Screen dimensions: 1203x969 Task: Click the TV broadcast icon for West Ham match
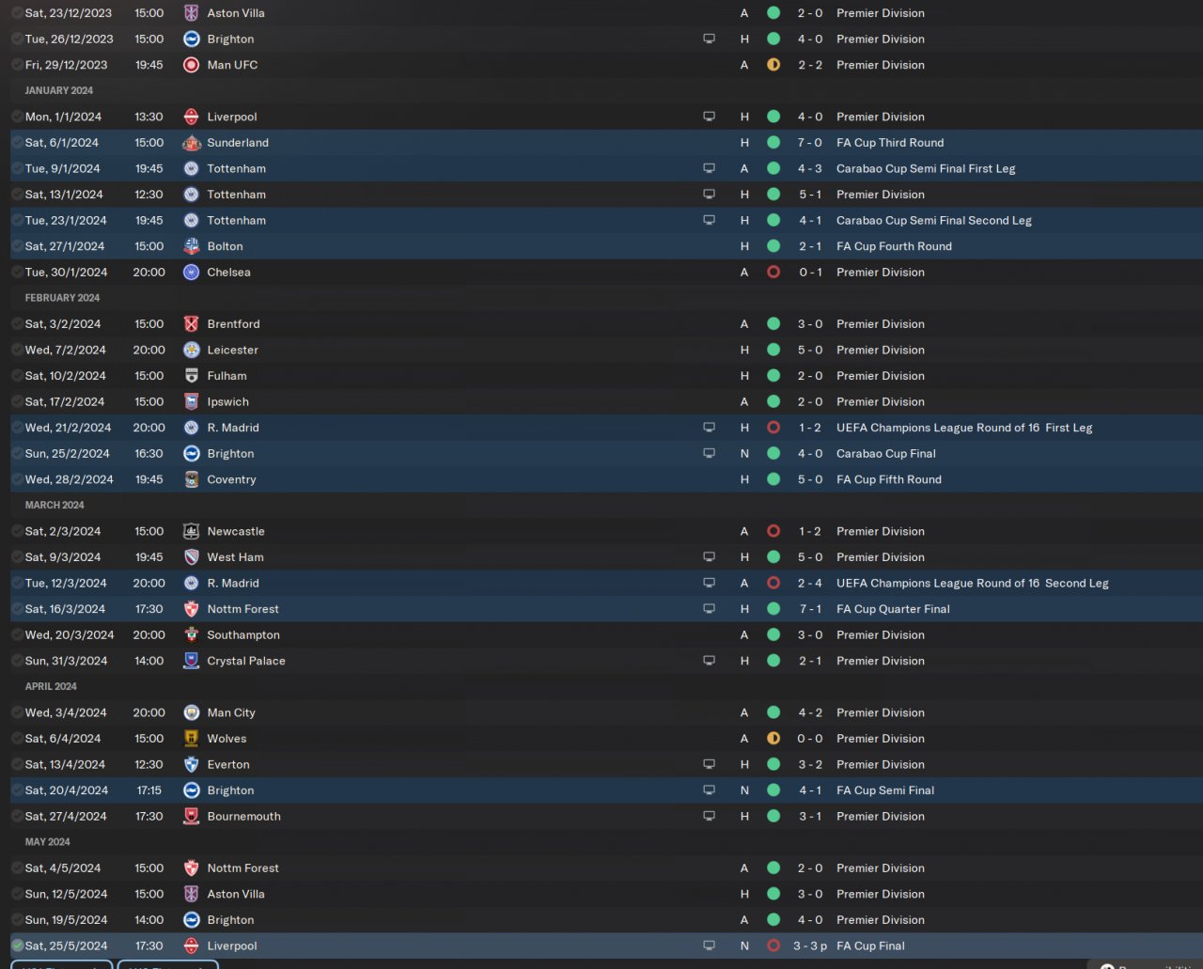coord(709,557)
